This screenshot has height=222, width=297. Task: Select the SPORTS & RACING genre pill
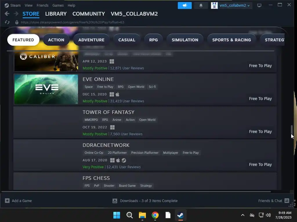pyautogui.click(x=231, y=40)
